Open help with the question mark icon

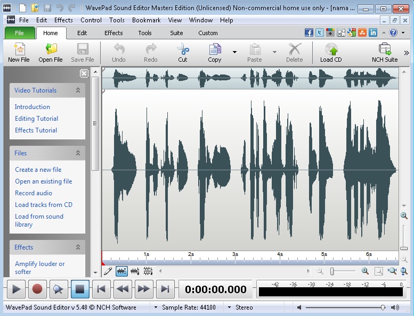[393, 32]
